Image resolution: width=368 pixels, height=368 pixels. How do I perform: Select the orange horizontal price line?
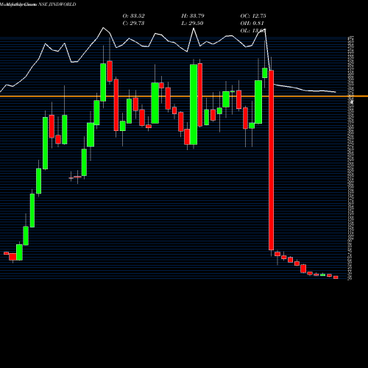tap(184, 96)
